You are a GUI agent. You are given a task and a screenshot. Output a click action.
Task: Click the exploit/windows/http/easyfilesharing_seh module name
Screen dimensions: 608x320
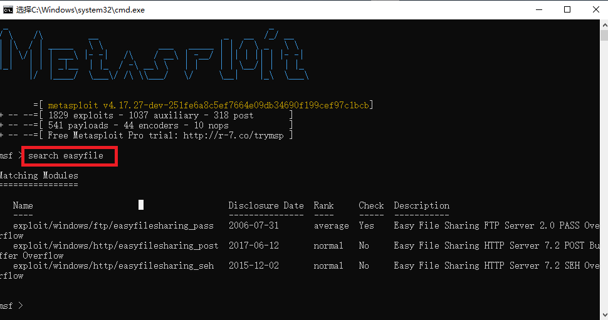point(113,266)
